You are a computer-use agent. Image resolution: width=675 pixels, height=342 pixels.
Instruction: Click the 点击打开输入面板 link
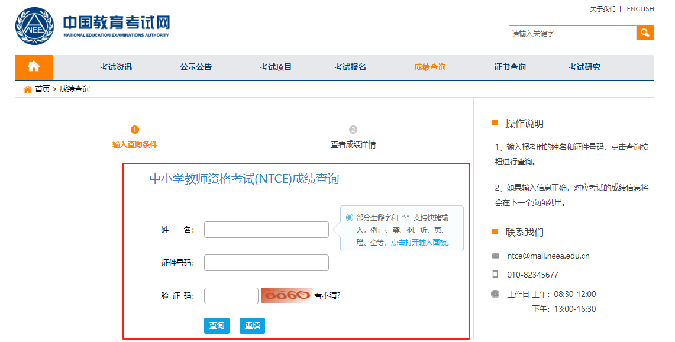(420, 242)
